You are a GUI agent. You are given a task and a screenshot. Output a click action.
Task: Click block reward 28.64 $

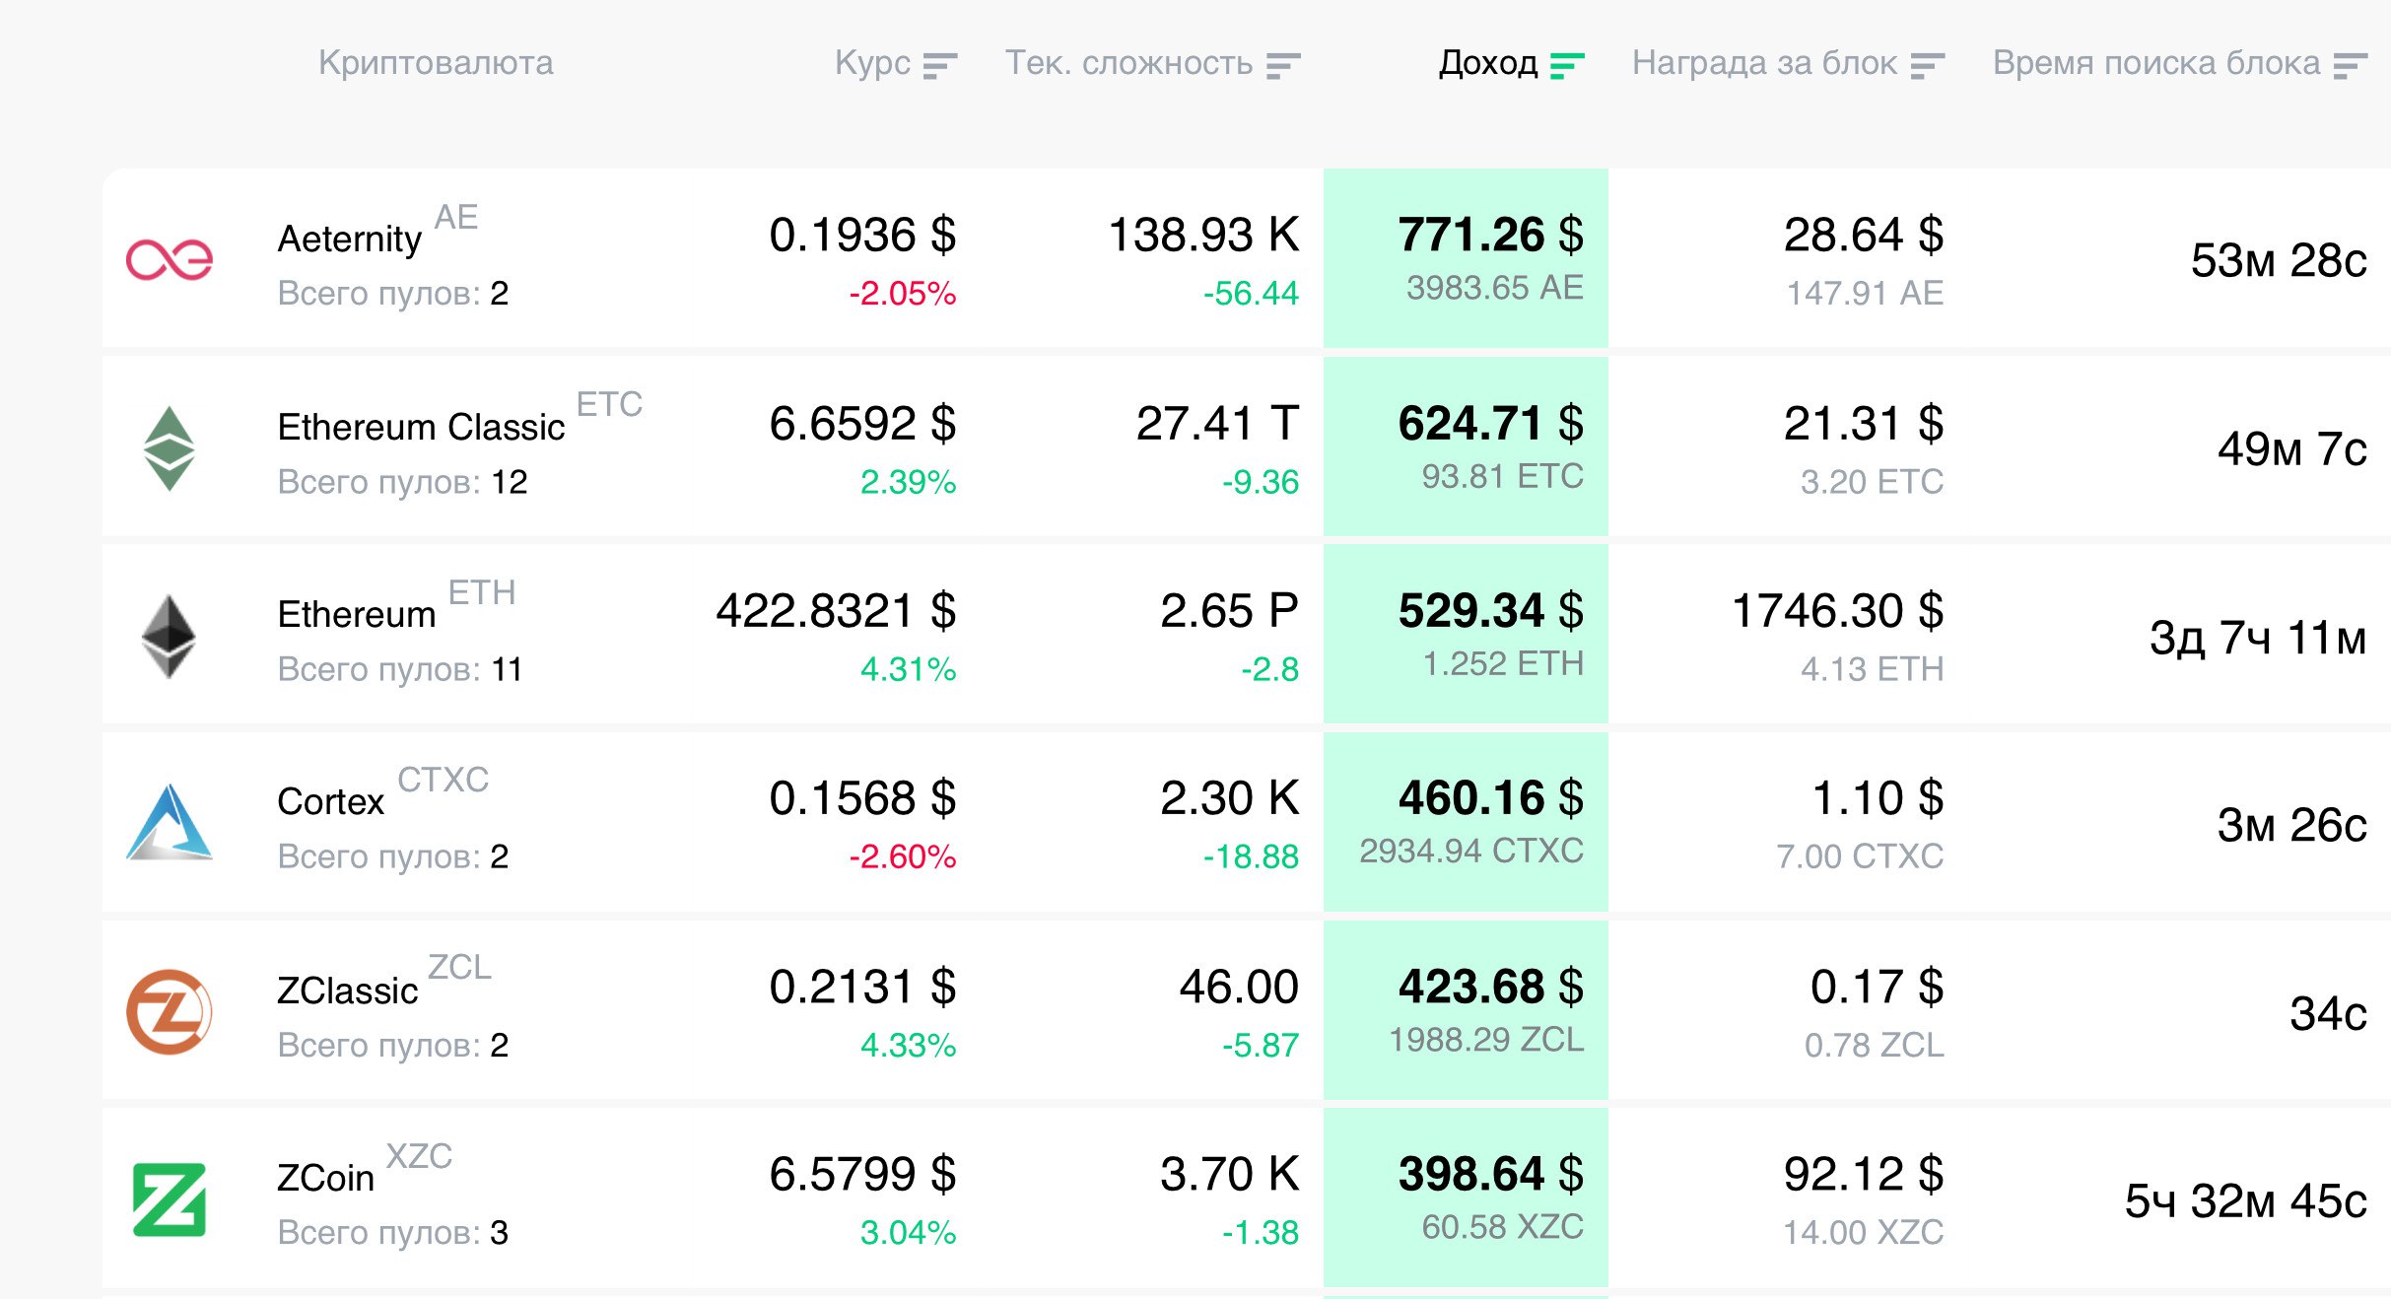[x=1864, y=236]
